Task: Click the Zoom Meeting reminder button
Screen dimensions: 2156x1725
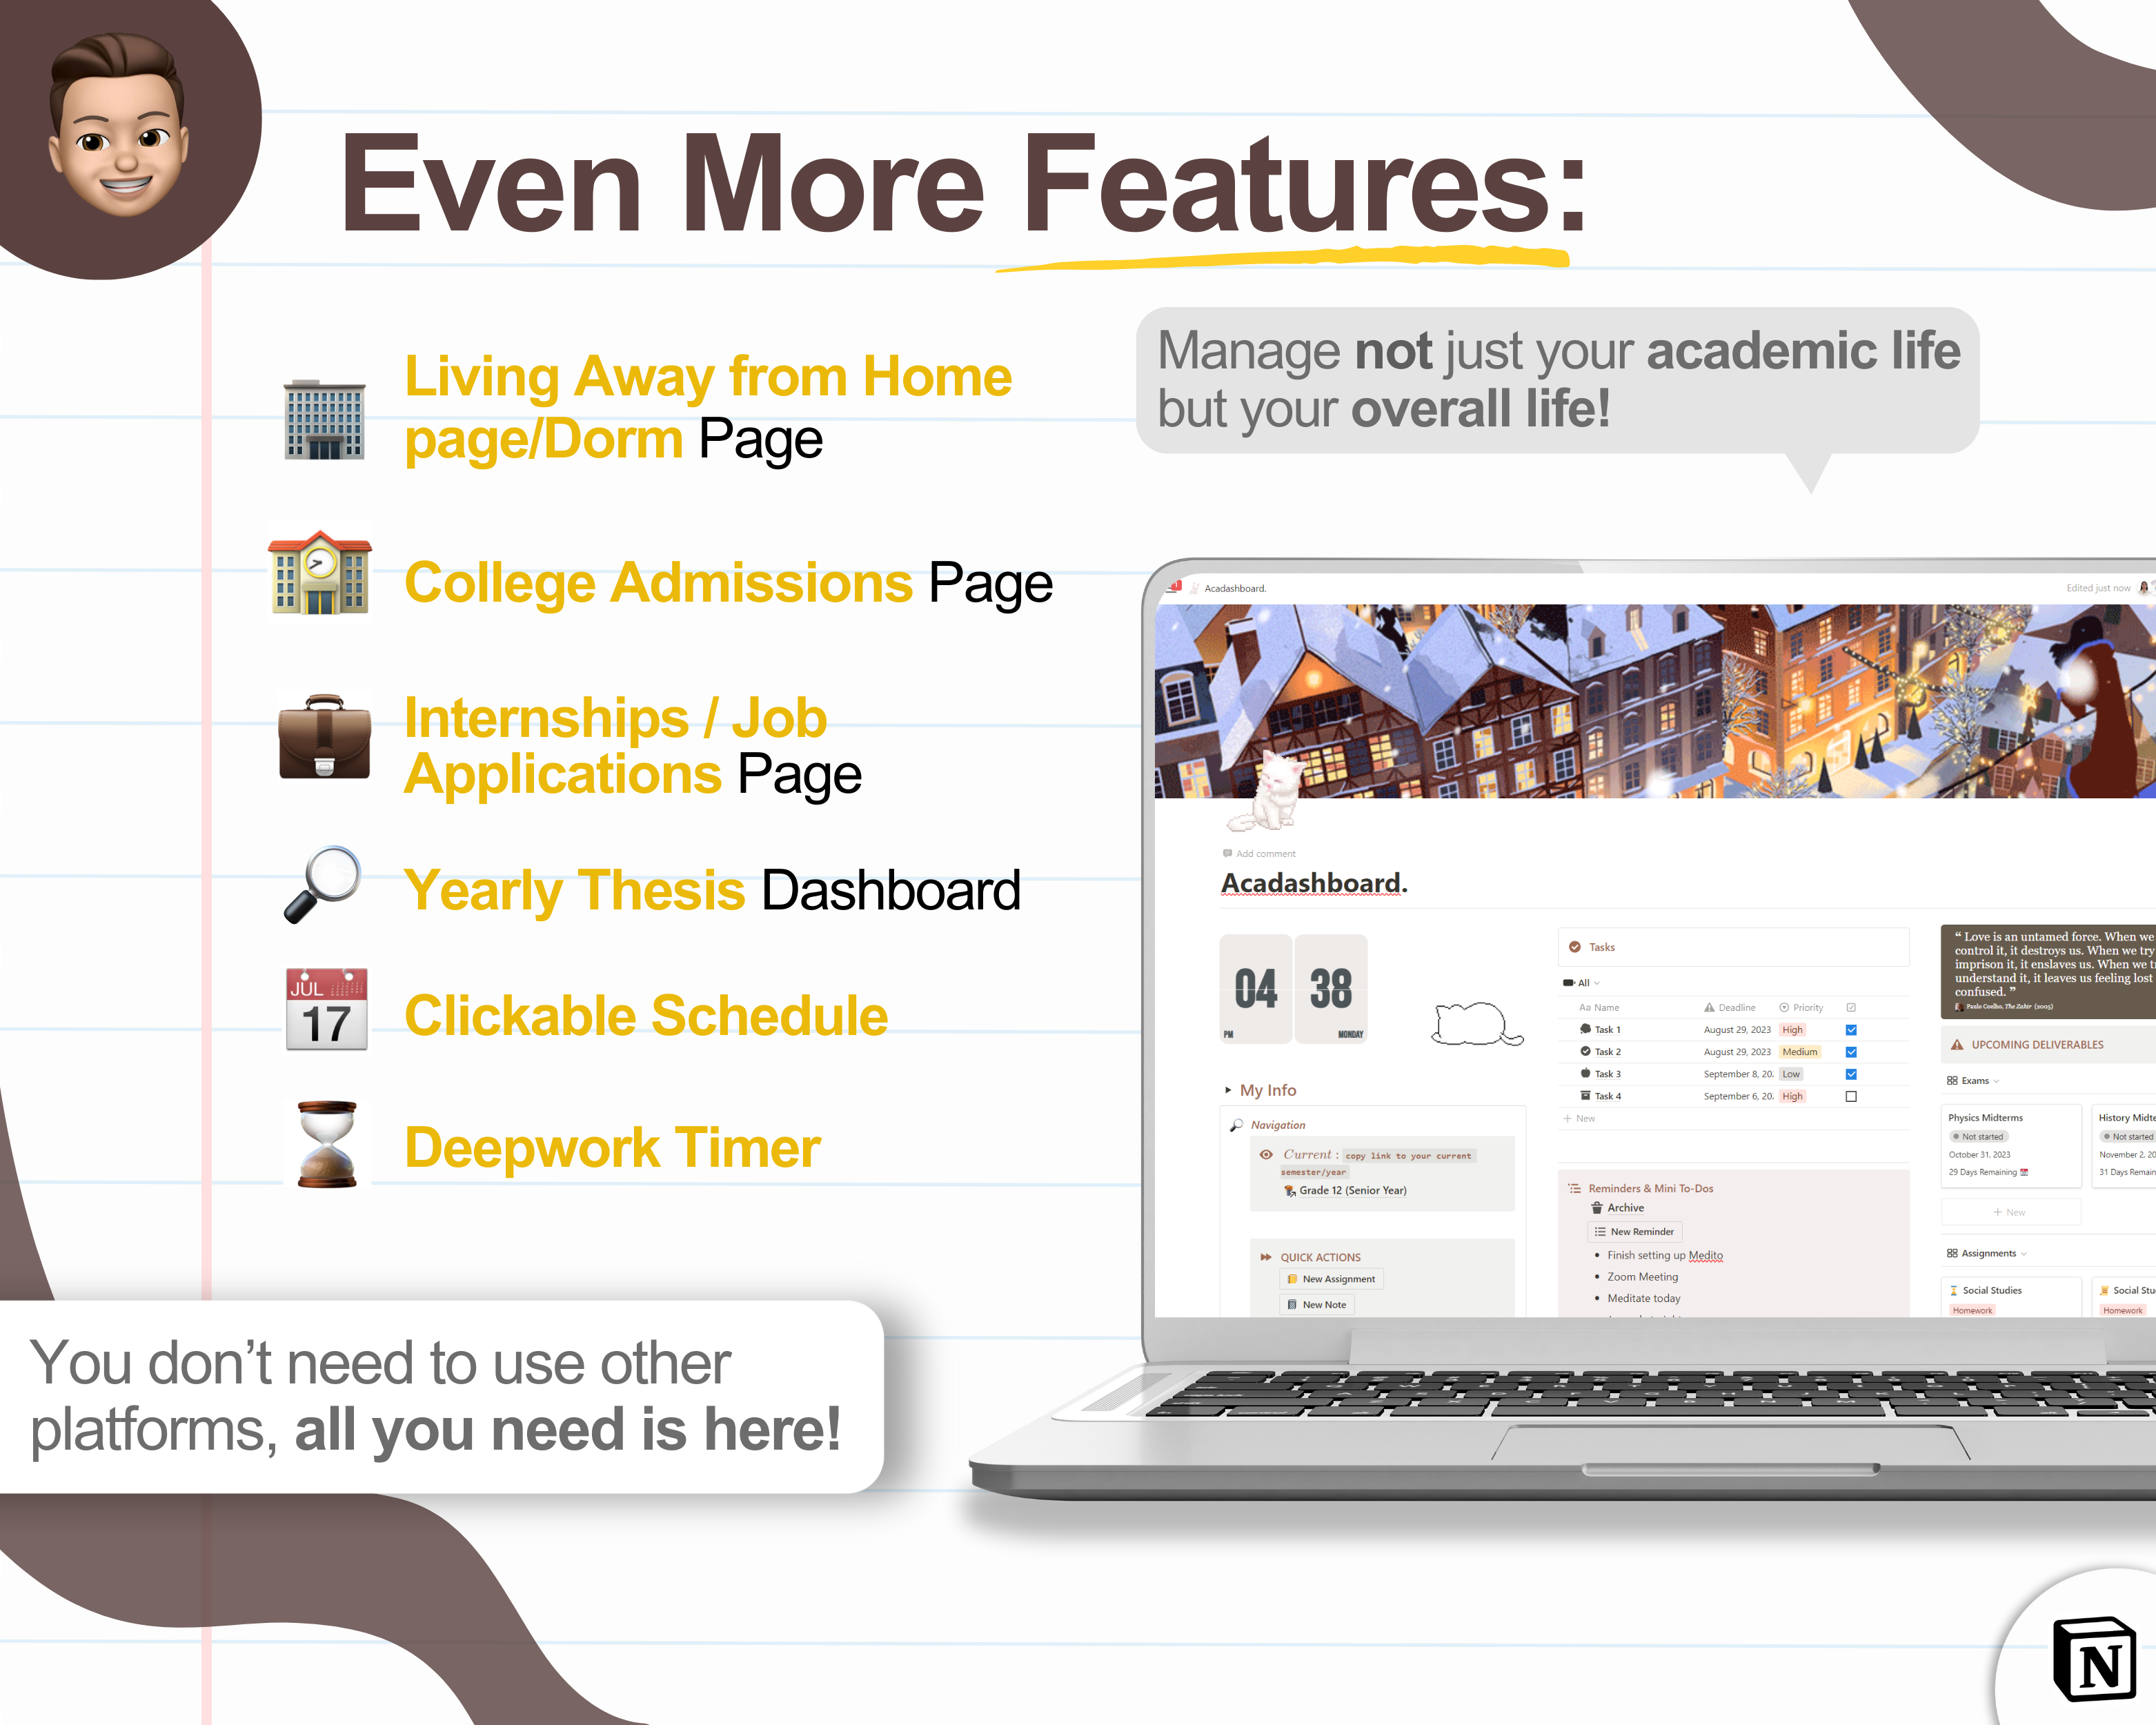Action: pyautogui.click(x=1644, y=1276)
